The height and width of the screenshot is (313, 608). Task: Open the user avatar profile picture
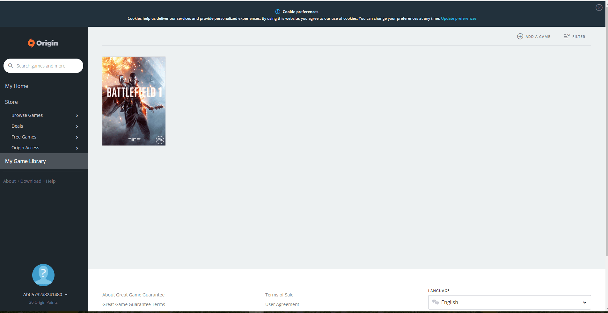tap(43, 275)
